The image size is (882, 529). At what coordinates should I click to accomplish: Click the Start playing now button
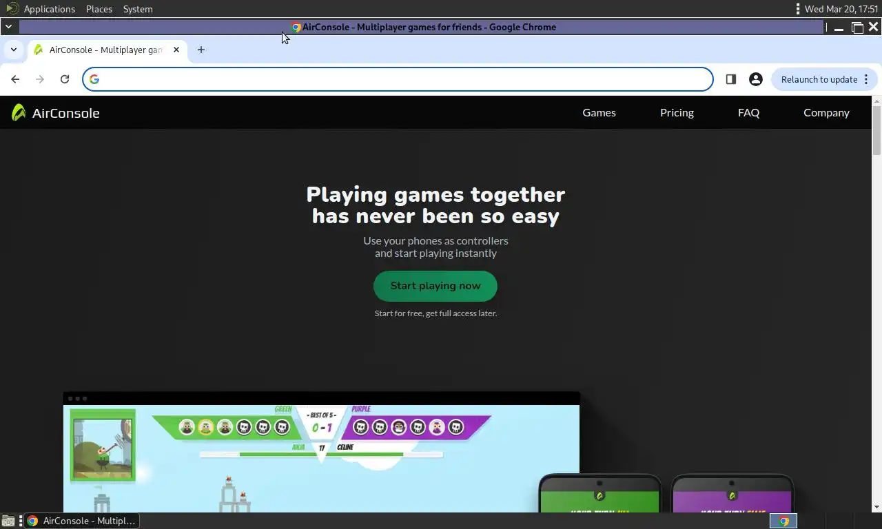click(x=435, y=286)
